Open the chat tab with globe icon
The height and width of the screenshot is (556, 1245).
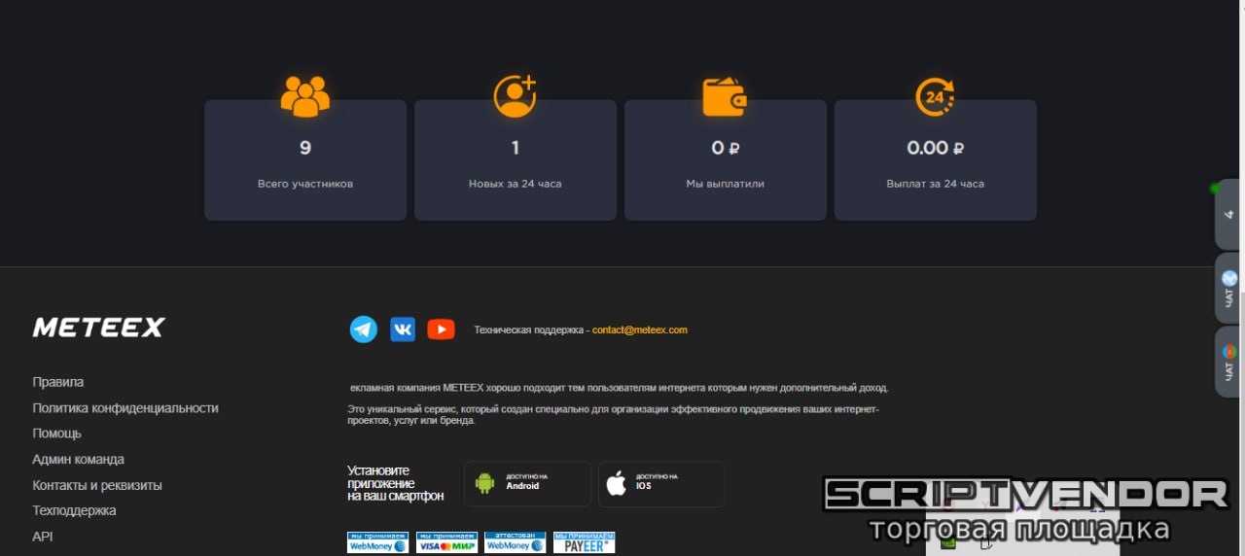1227,288
